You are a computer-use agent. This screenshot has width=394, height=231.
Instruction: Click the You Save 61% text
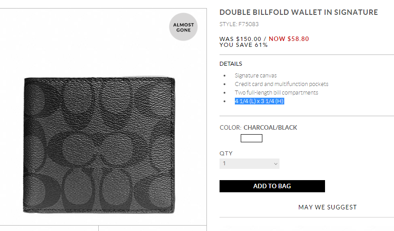point(243,45)
